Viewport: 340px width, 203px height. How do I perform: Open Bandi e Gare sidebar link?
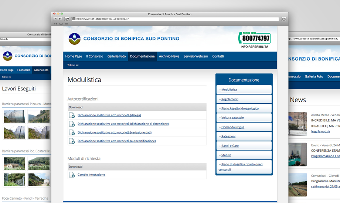(x=244, y=146)
